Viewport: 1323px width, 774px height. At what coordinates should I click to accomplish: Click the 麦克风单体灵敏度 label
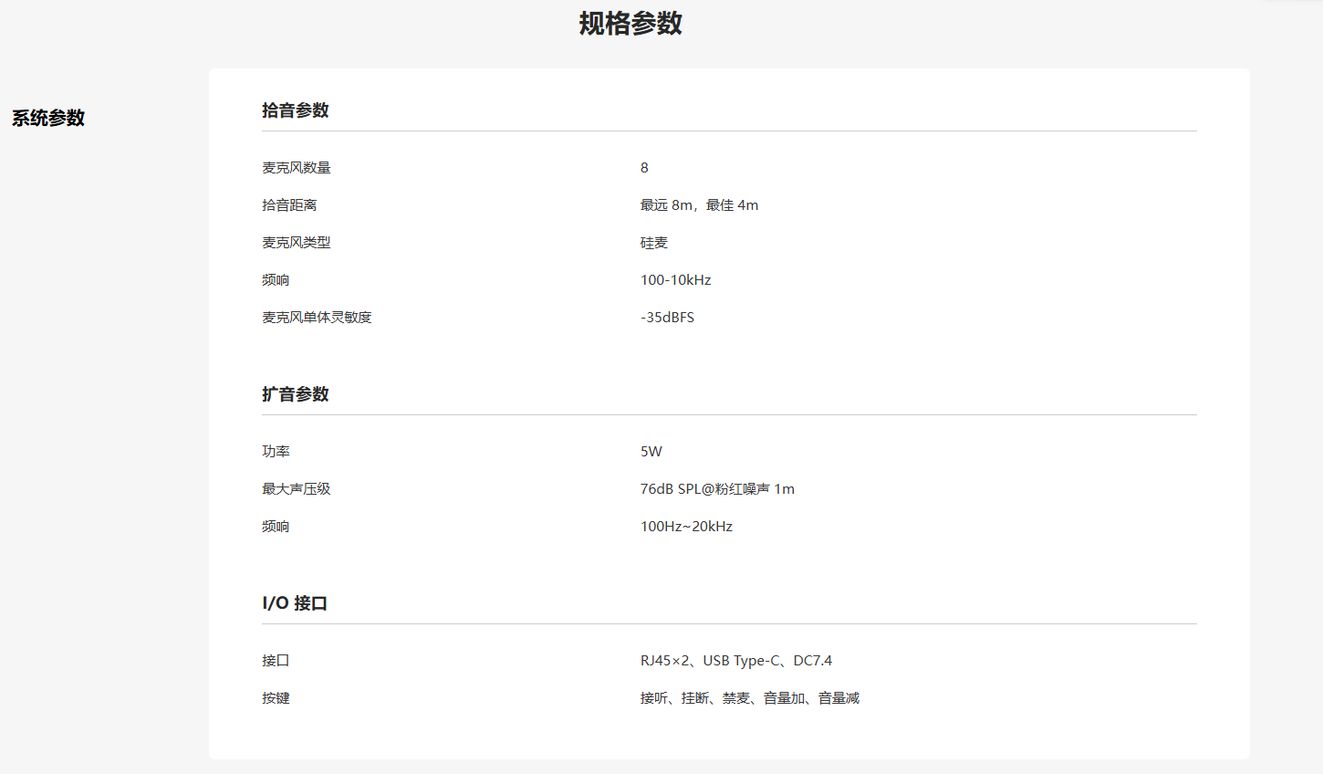317,318
